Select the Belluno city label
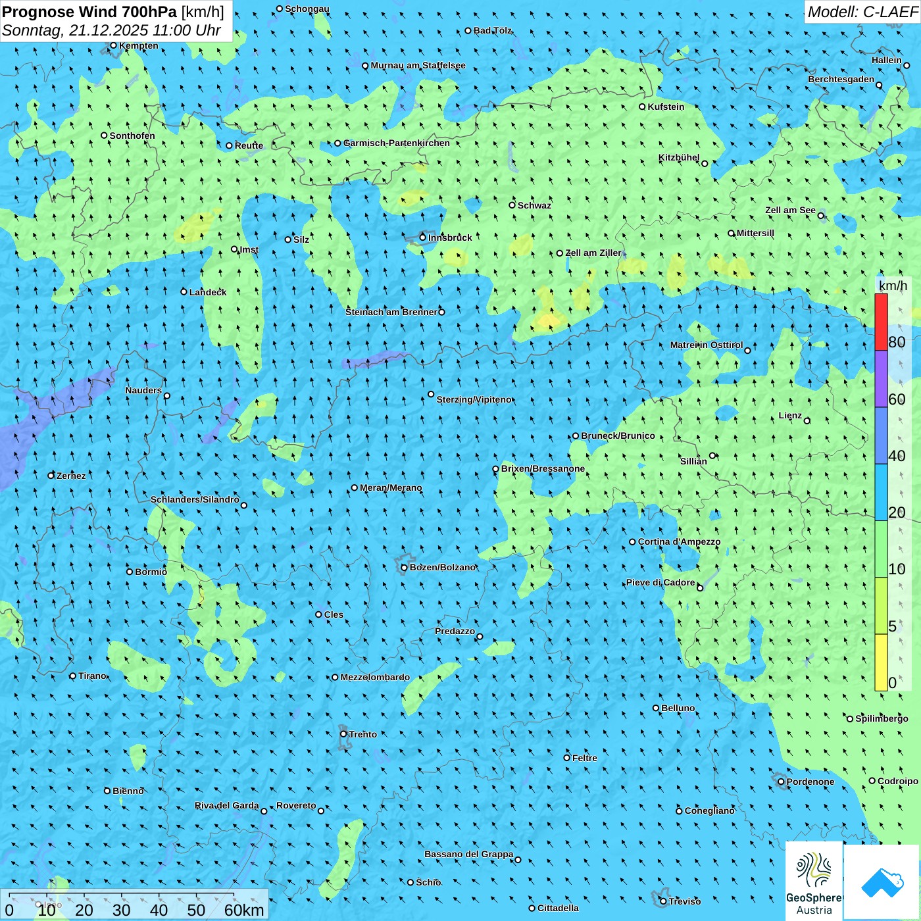Image resolution: width=921 pixels, height=921 pixels. click(x=678, y=708)
